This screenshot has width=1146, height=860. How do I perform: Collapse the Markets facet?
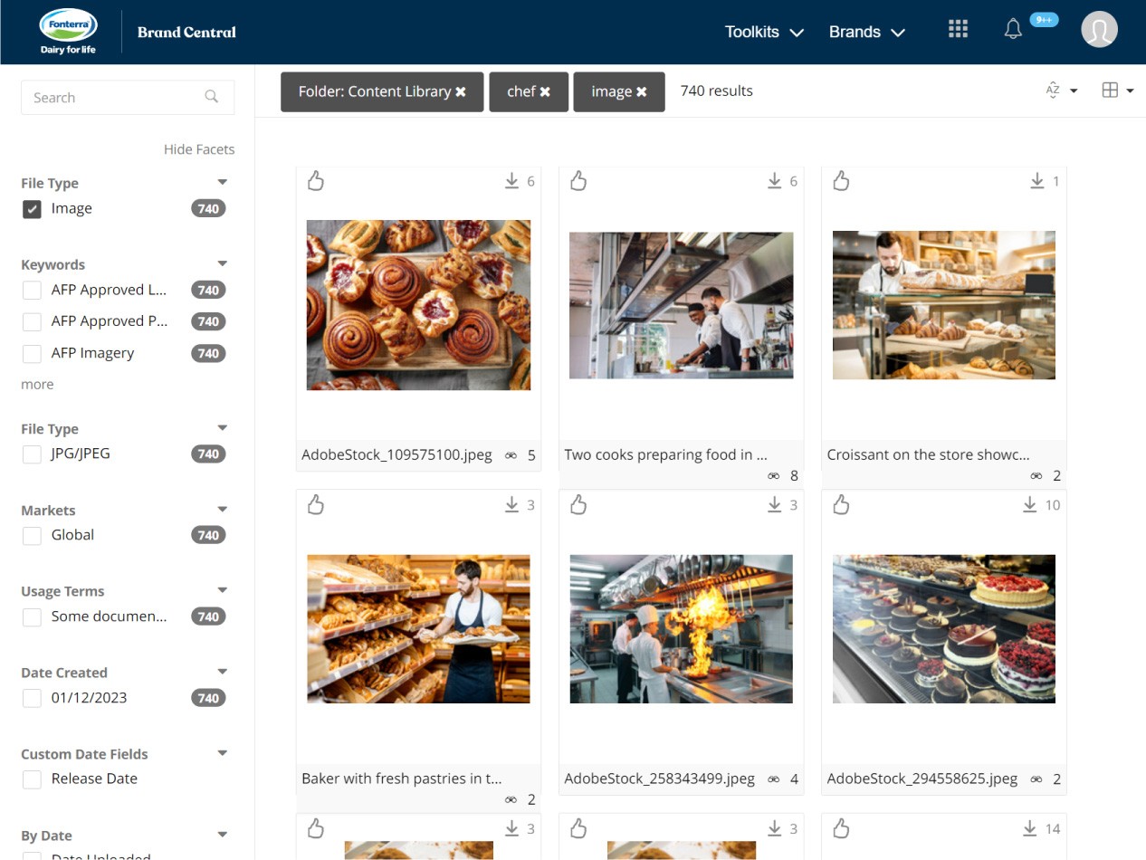(223, 509)
